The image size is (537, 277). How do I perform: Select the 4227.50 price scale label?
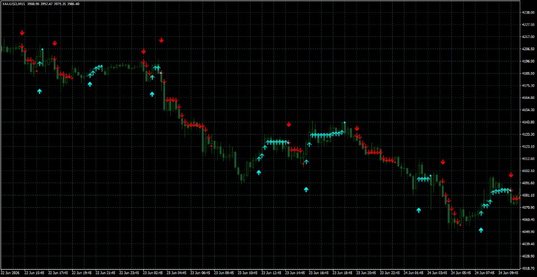point(527,25)
